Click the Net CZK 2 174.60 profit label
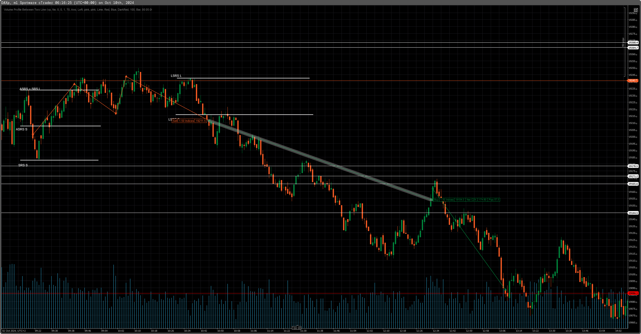The height and width of the screenshot is (334, 641). click(476, 200)
